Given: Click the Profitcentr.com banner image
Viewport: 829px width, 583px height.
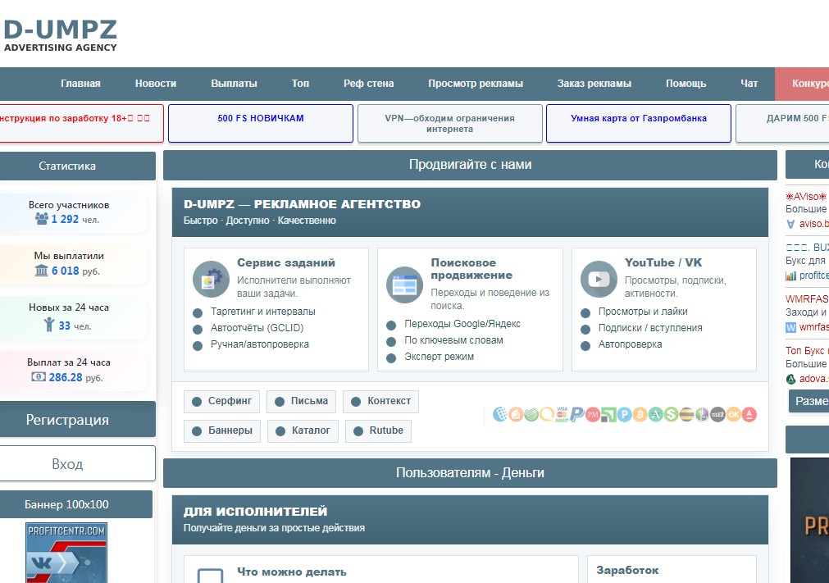Looking at the screenshot, I should 66,553.
